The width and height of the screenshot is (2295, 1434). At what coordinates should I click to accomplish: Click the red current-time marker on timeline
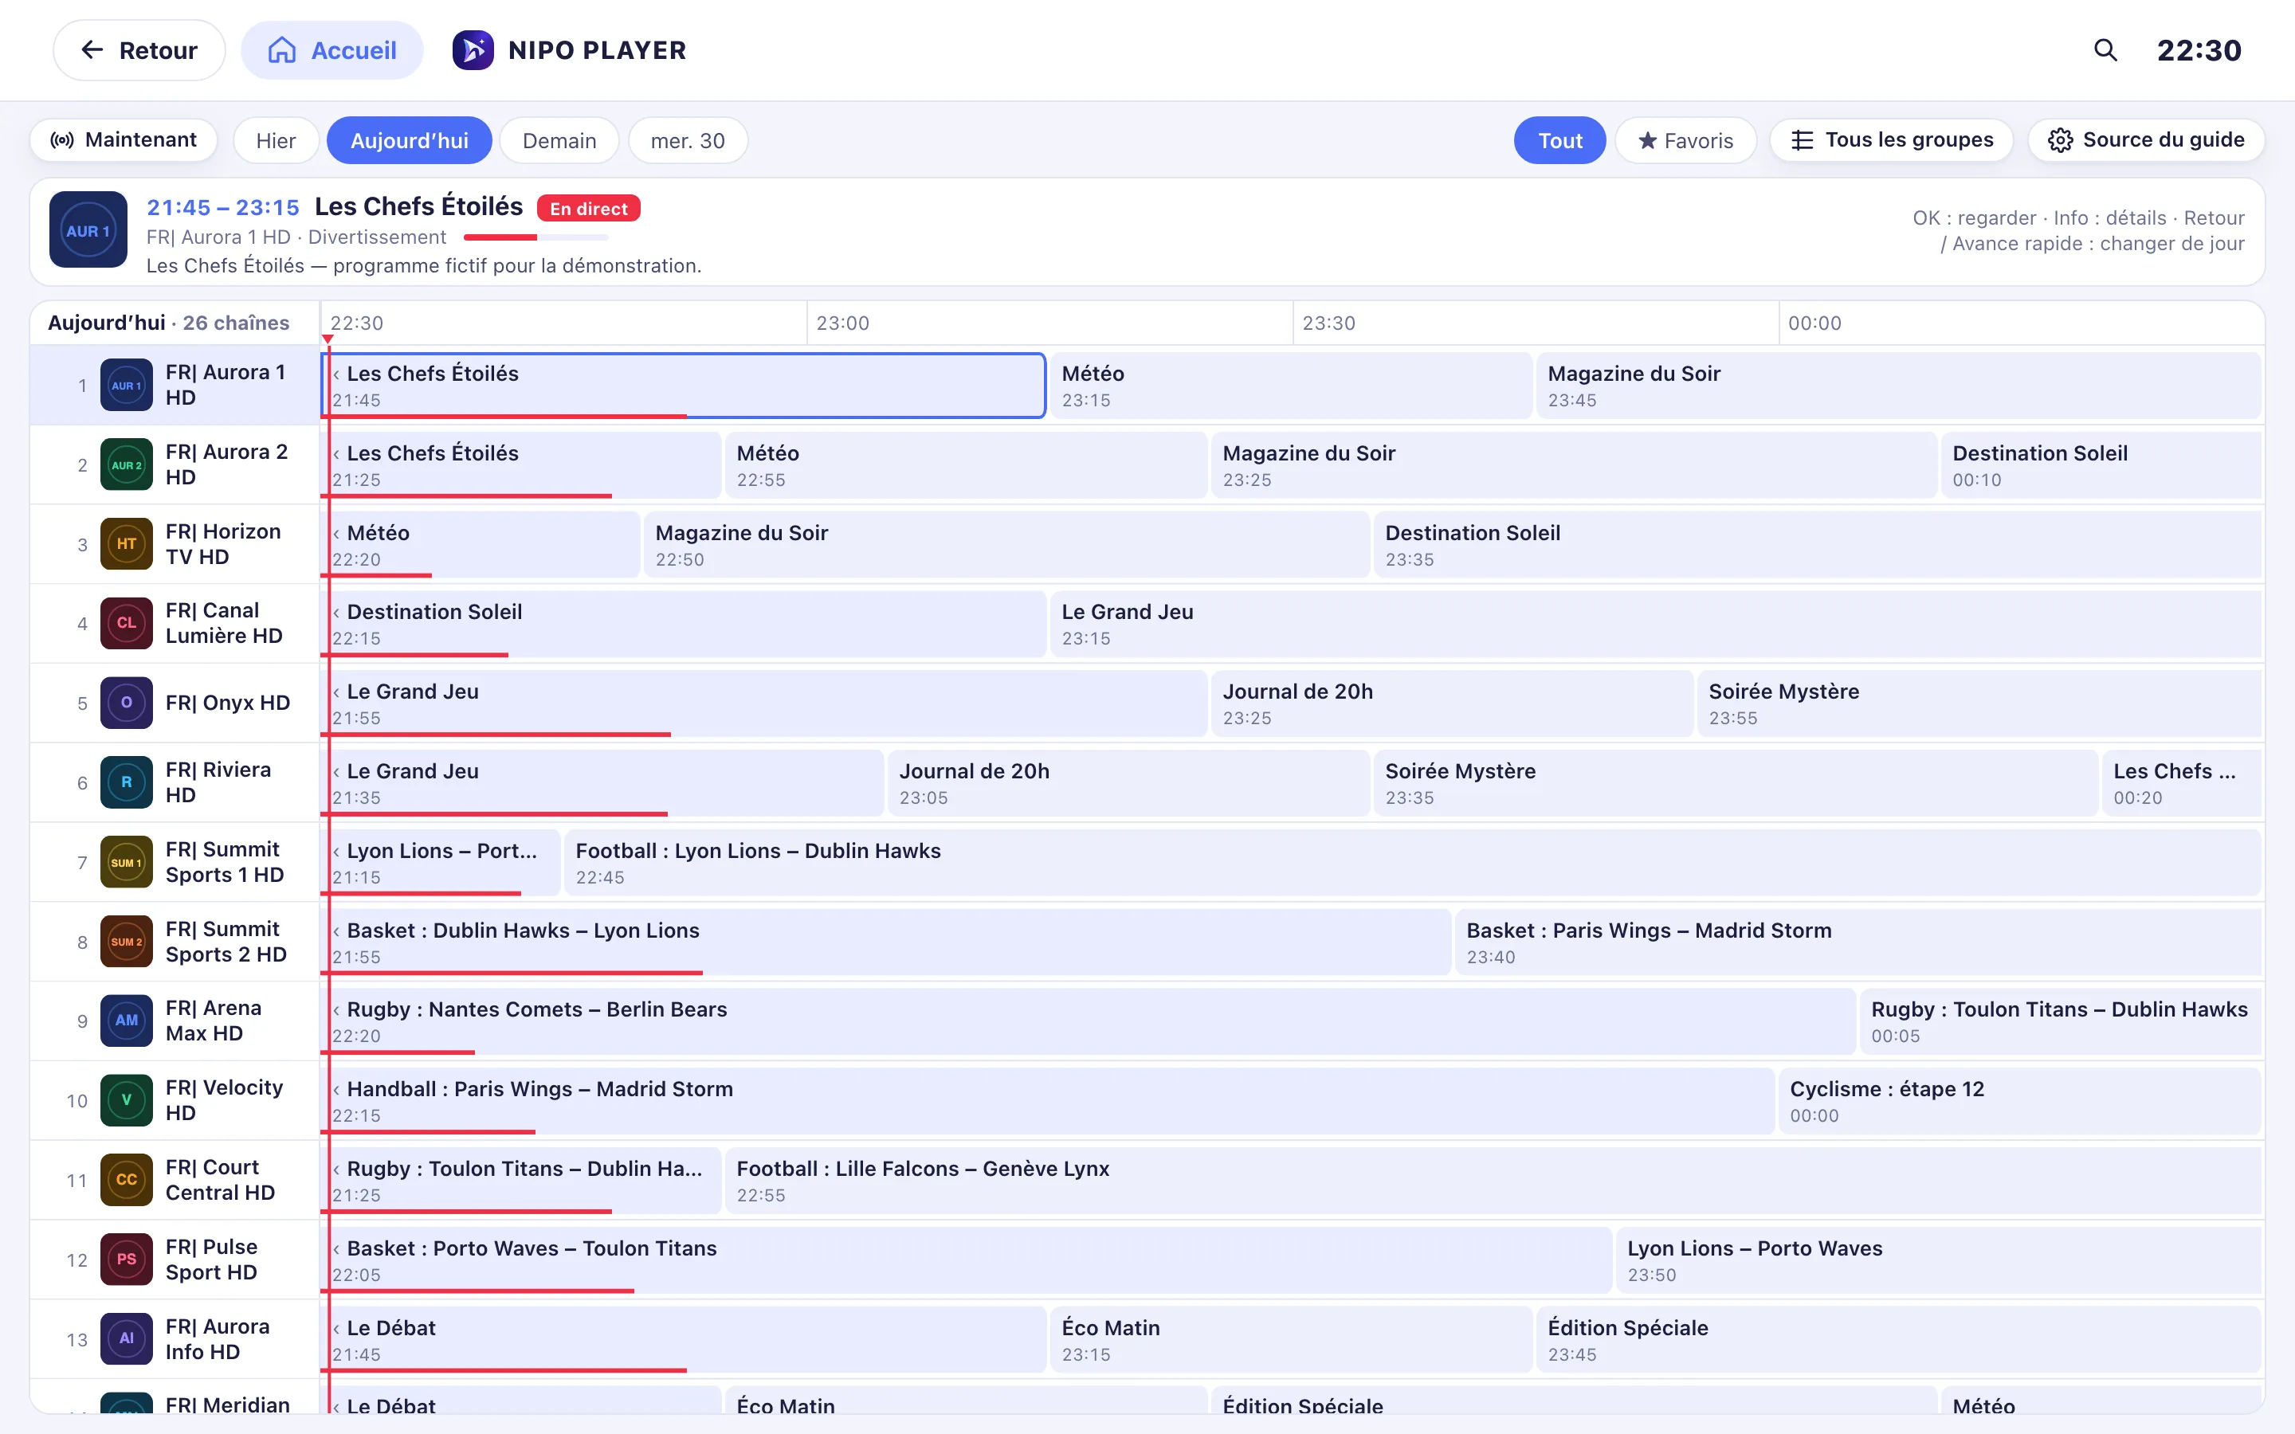(328, 339)
